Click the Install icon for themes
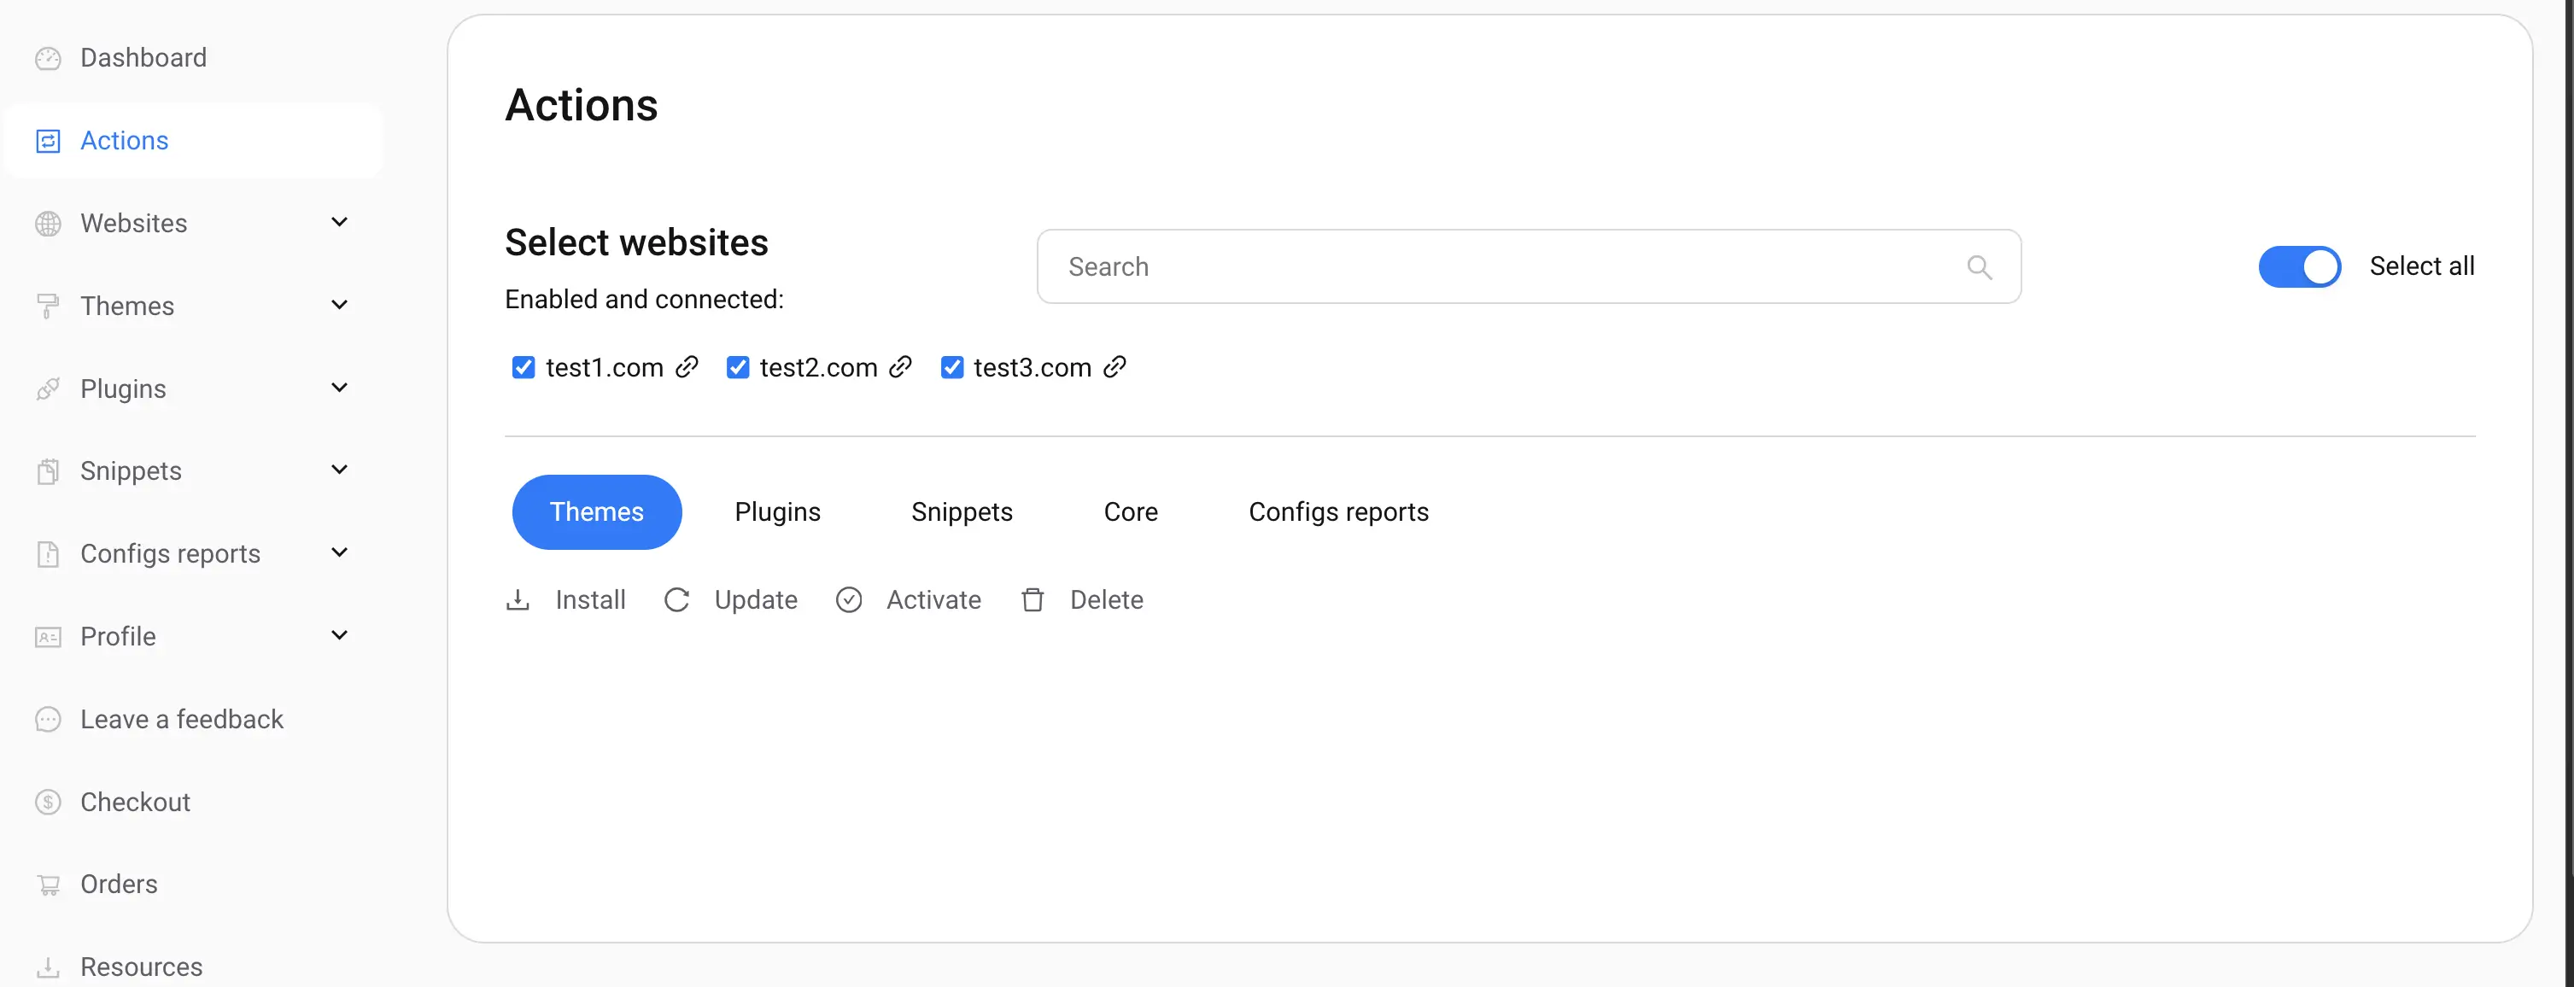 pyautogui.click(x=518, y=599)
